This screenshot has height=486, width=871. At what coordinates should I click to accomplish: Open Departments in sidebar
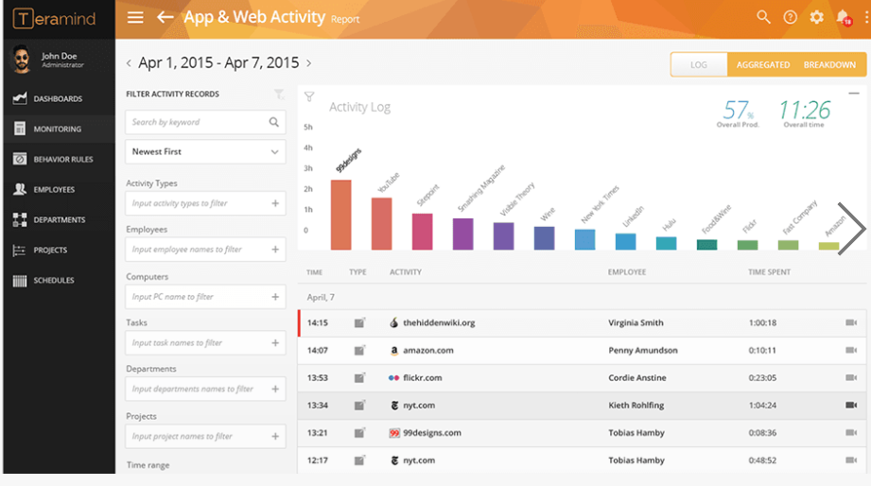click(x=59, y=220)
